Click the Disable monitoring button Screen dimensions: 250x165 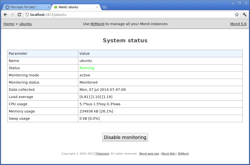click(125, 137)
